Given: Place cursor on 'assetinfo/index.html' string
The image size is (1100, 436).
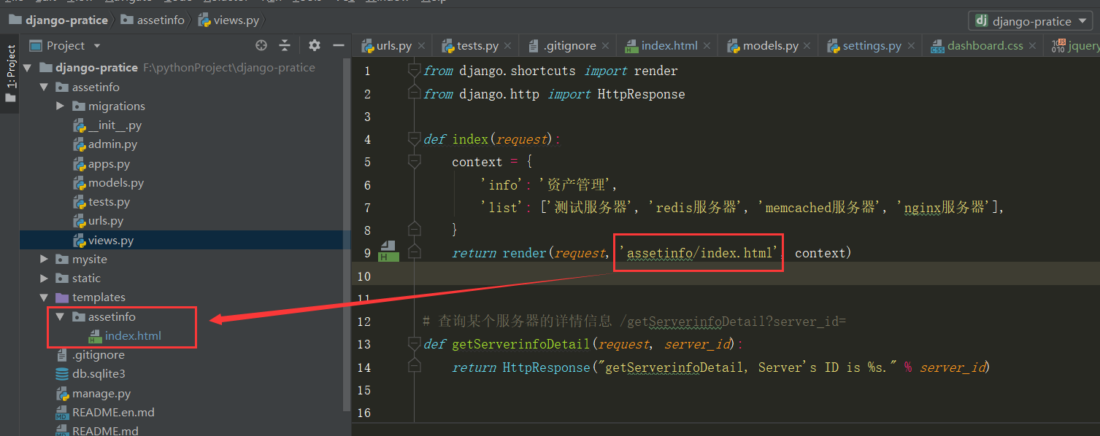Looking at the screenshot, I should [699, 253].
